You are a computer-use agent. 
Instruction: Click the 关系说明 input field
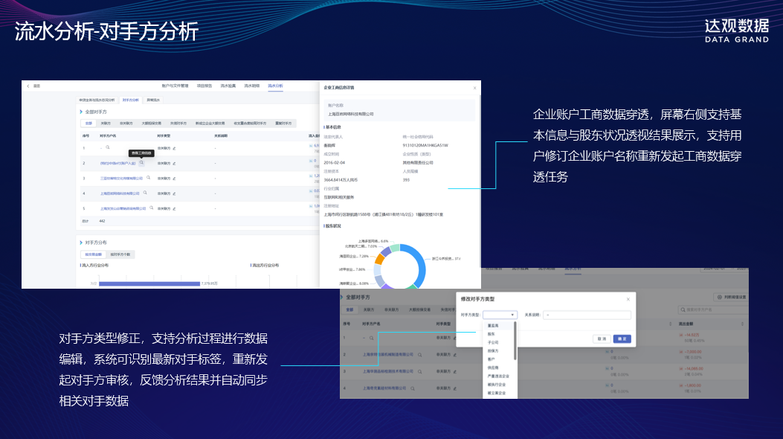587,315
